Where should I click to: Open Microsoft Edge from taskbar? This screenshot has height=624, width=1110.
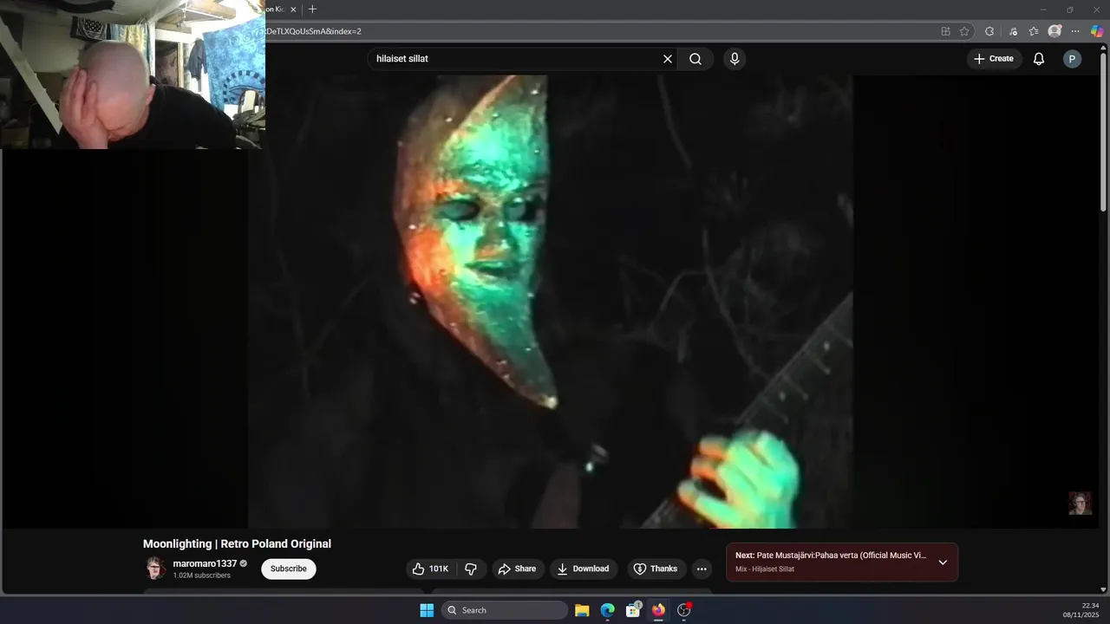pos(608,610)
